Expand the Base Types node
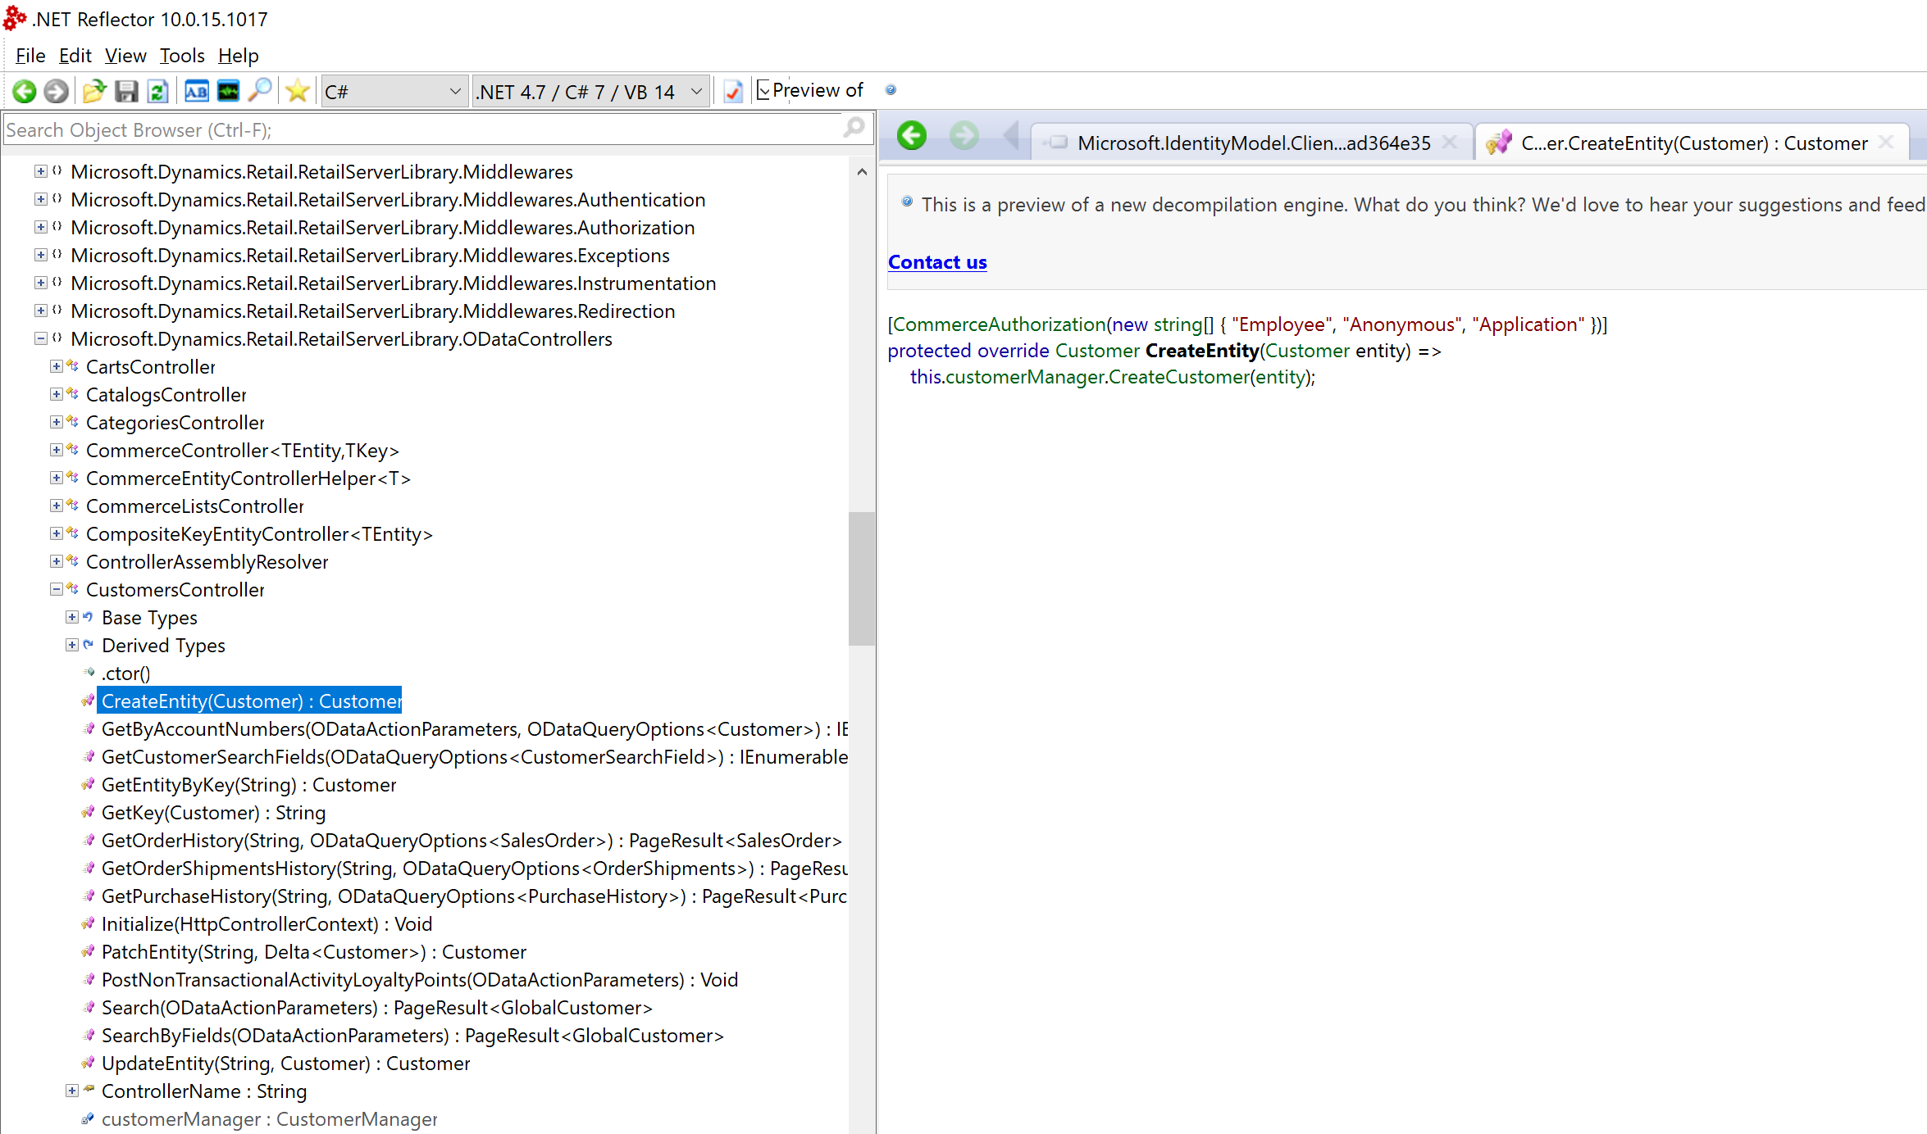This screenshot has width=1927, height=1134. point(71,617)
